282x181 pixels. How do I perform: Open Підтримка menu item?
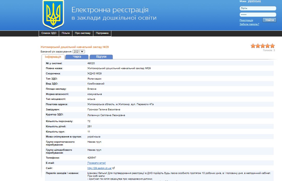(x=102, y=33)
